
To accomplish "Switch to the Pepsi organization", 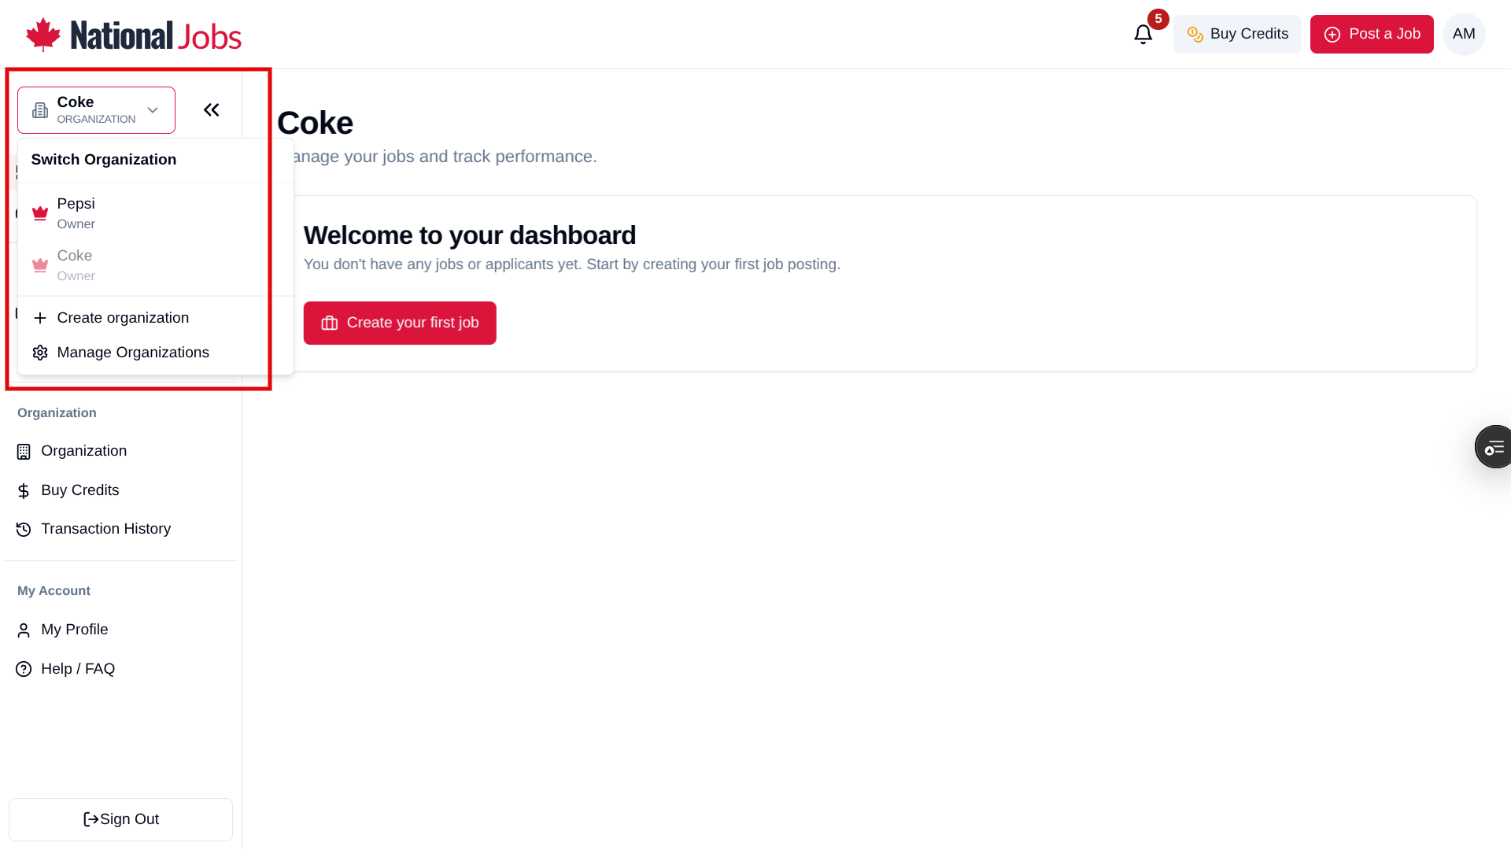I will [156, 213].
